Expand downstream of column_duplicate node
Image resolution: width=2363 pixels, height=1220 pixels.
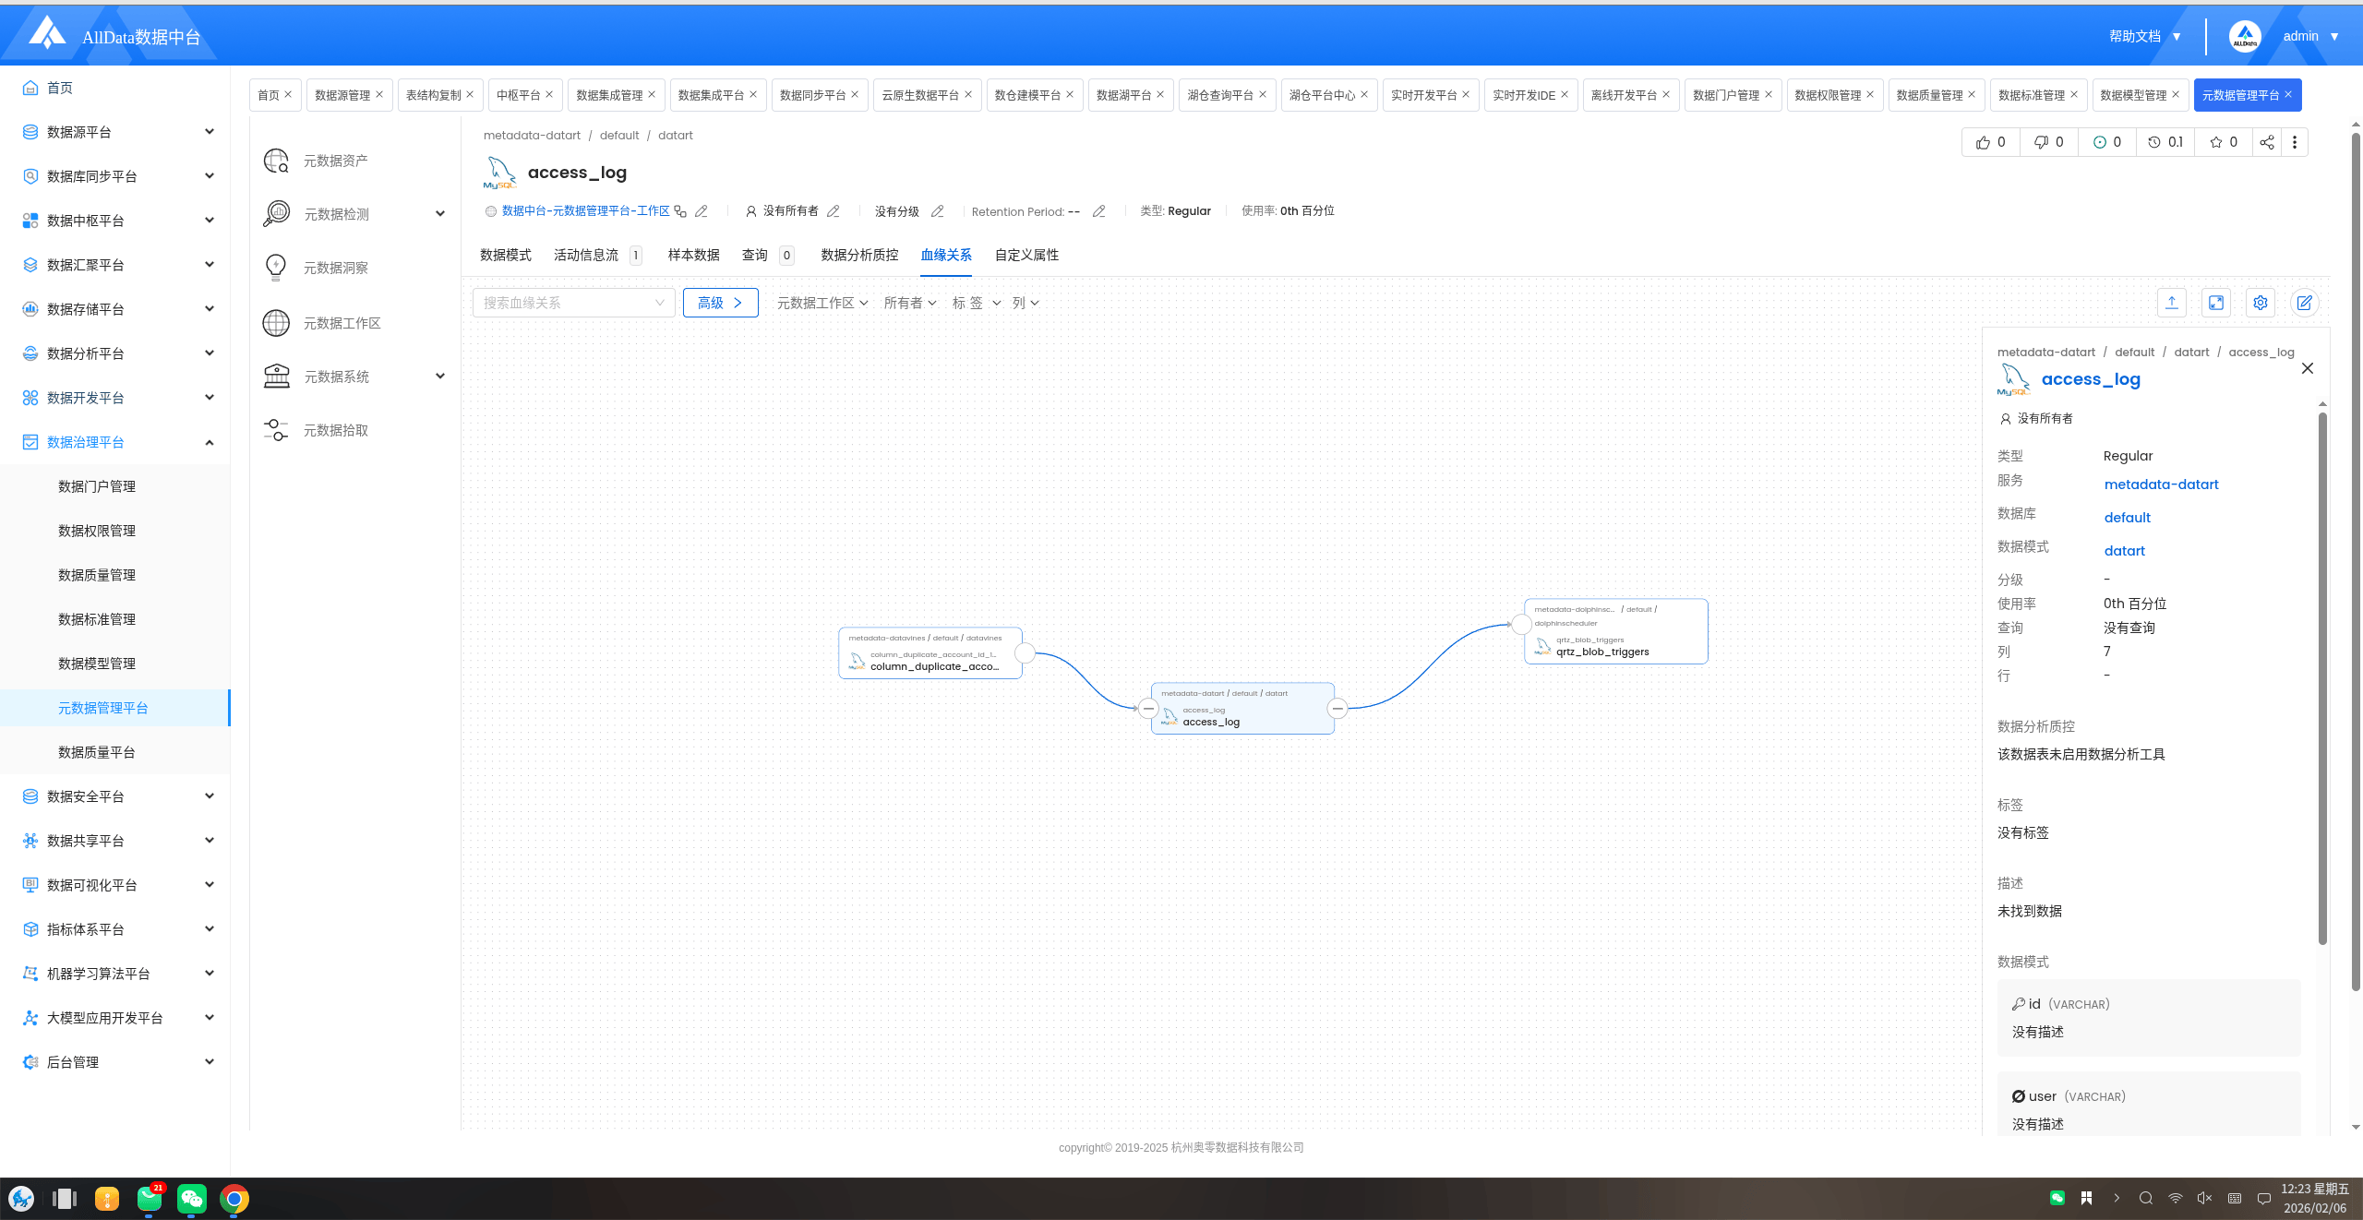point(1025,653)
